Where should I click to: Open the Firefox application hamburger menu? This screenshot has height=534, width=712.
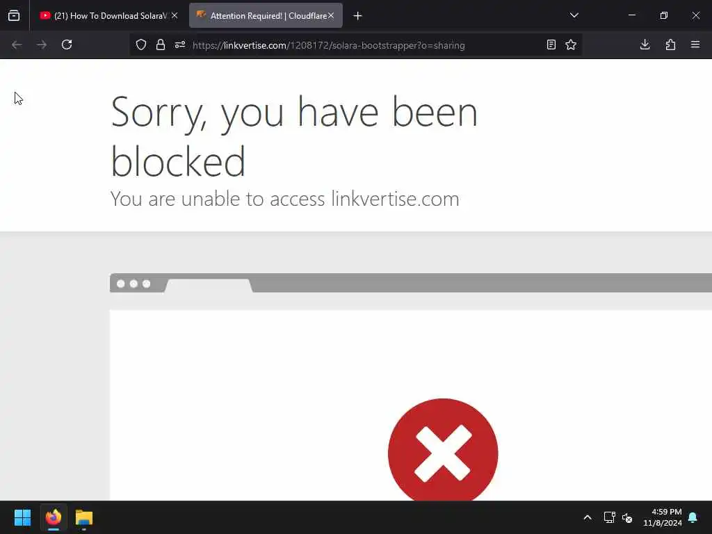coord(695,44)
